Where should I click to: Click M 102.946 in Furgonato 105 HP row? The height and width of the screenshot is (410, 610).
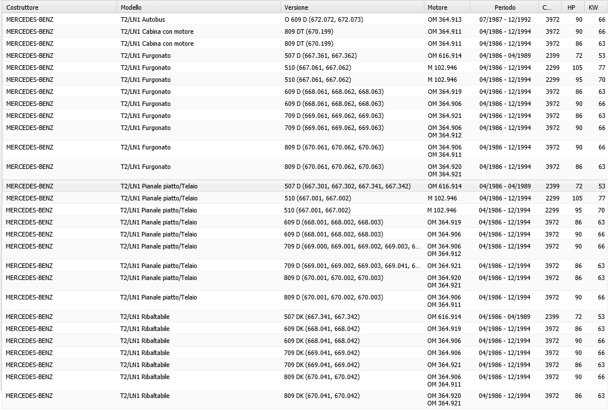(442, 68)
